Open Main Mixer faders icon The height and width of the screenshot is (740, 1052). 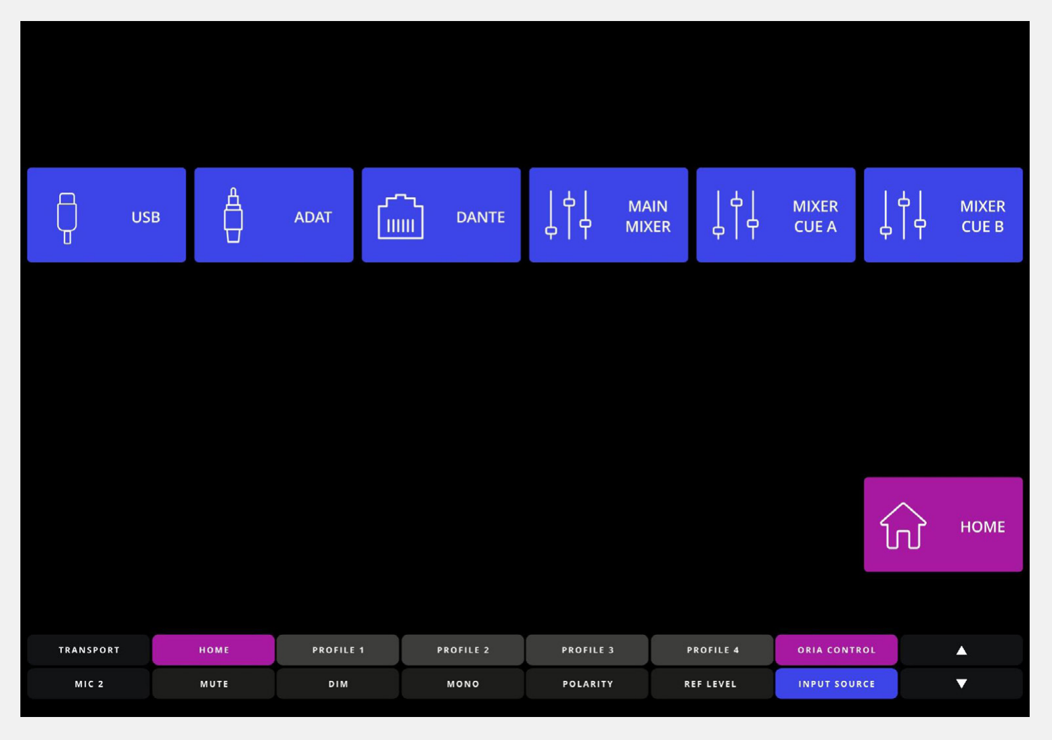tap(568, 215)
